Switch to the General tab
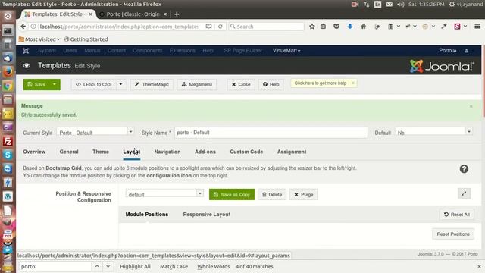Viewport: 485px width, 273px height. 69,152
